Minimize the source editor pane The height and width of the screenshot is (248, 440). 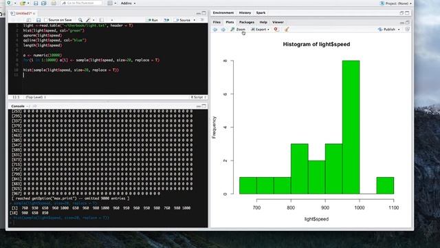(x=199, y=13)
